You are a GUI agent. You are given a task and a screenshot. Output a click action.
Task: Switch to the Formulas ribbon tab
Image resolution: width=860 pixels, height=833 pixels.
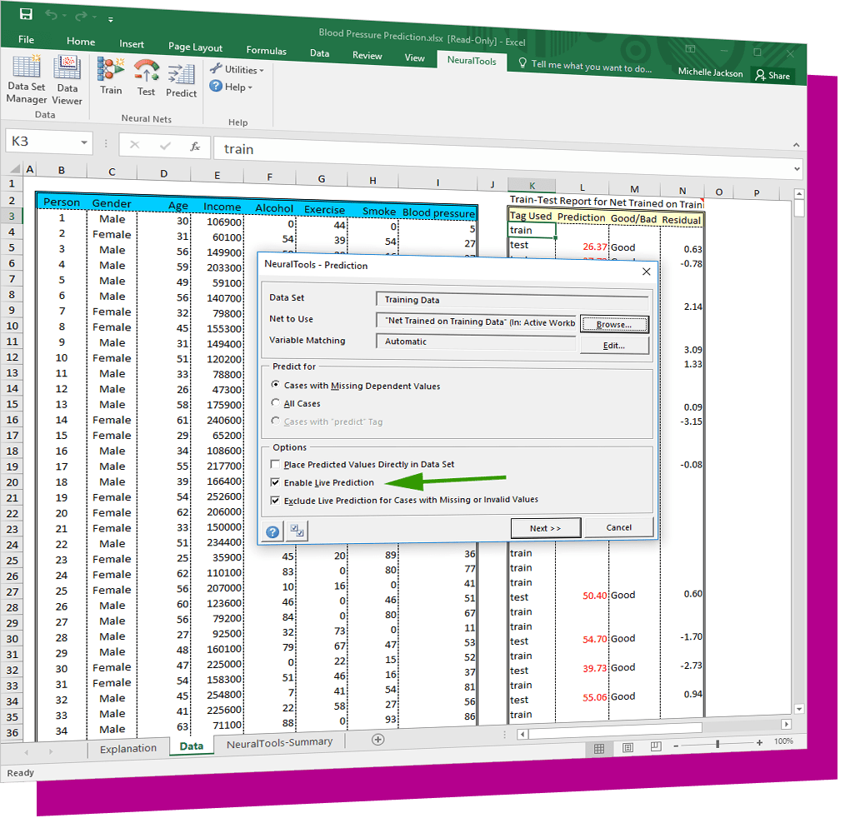point(266,51)
